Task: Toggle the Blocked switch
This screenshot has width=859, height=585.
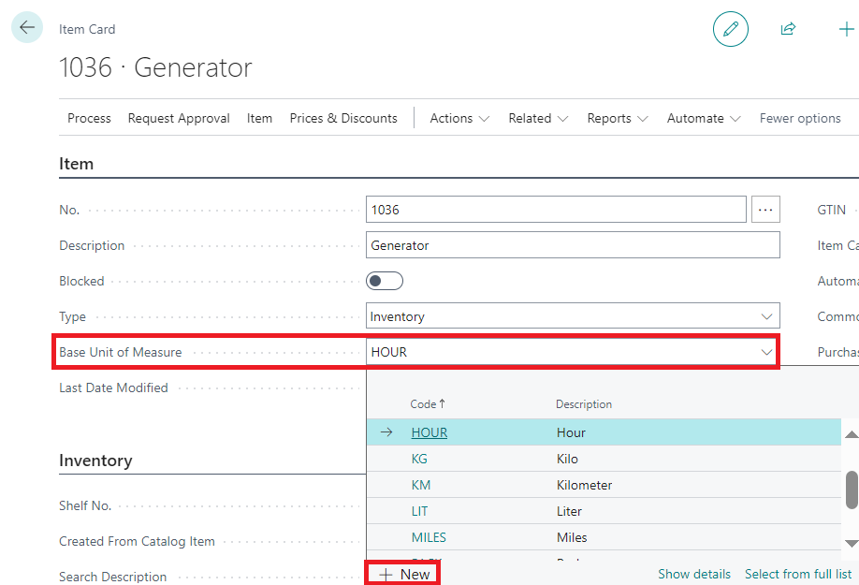Action: coord(385,281)
